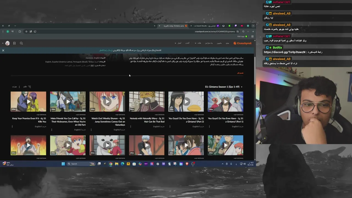This screenshot has height=198, width=352.
Task: Bookmark this page with star icon
Action: coord(26,31)
